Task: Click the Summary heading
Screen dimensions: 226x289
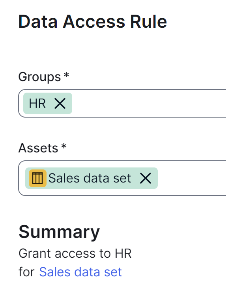Action: tap(59, 232)
